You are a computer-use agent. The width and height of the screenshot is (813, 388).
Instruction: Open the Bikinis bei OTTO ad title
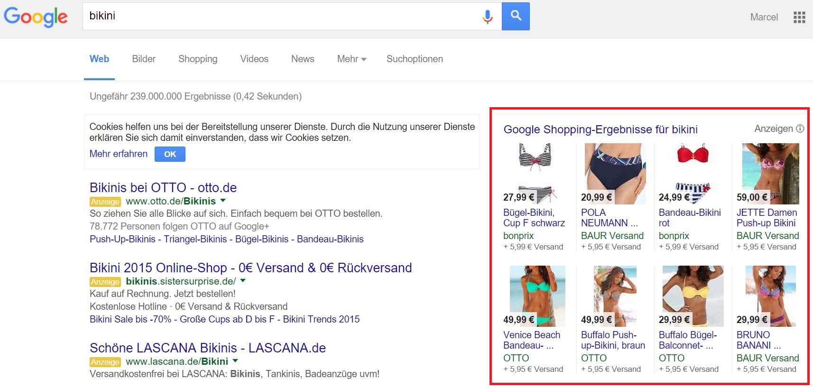(x=163, y=187)
